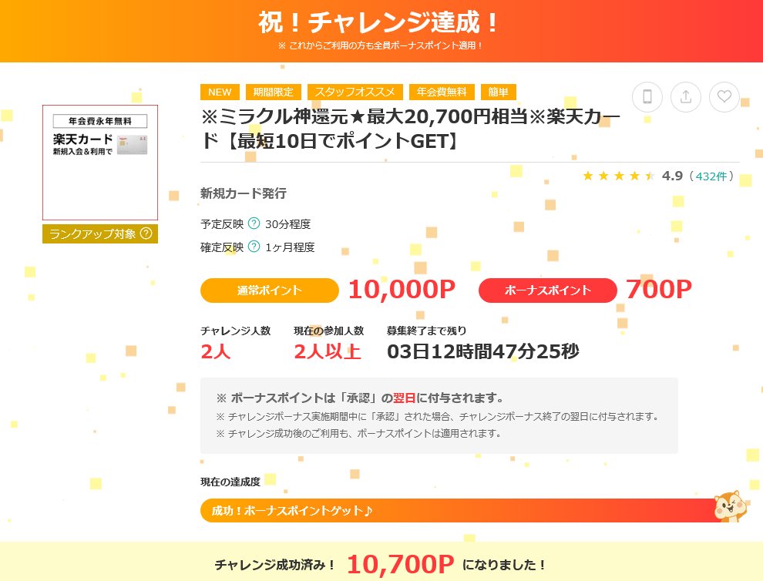Click the 通常ポイント orange label
763x581 pixels.
[270, 290]
